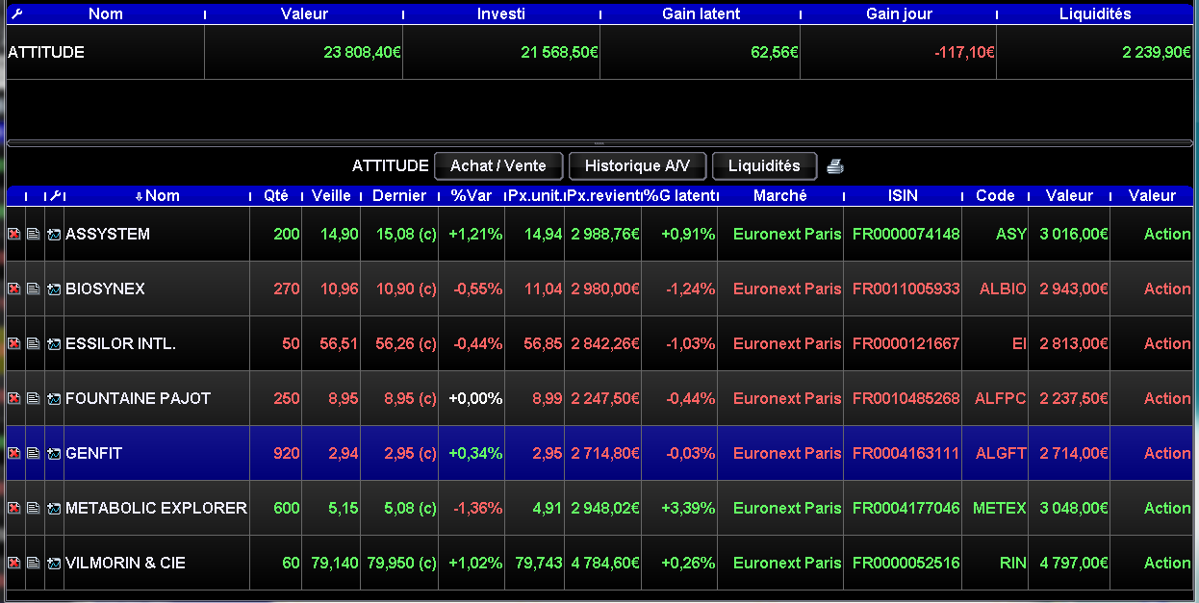Open the details sheet icon for METABOLIC EXPLORER

click(x=34, y=508)
